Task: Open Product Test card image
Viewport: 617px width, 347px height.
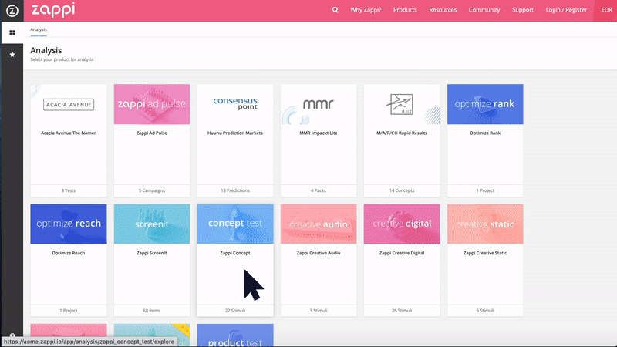Action: (x=235, y=335)
